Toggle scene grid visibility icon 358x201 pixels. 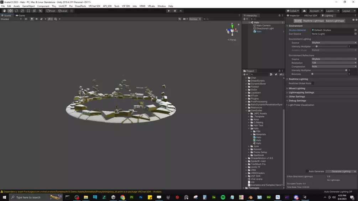click(x=56, y=19)
